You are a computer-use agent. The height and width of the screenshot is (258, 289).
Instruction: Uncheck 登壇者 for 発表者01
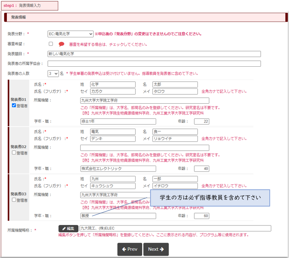click(14, 106)
